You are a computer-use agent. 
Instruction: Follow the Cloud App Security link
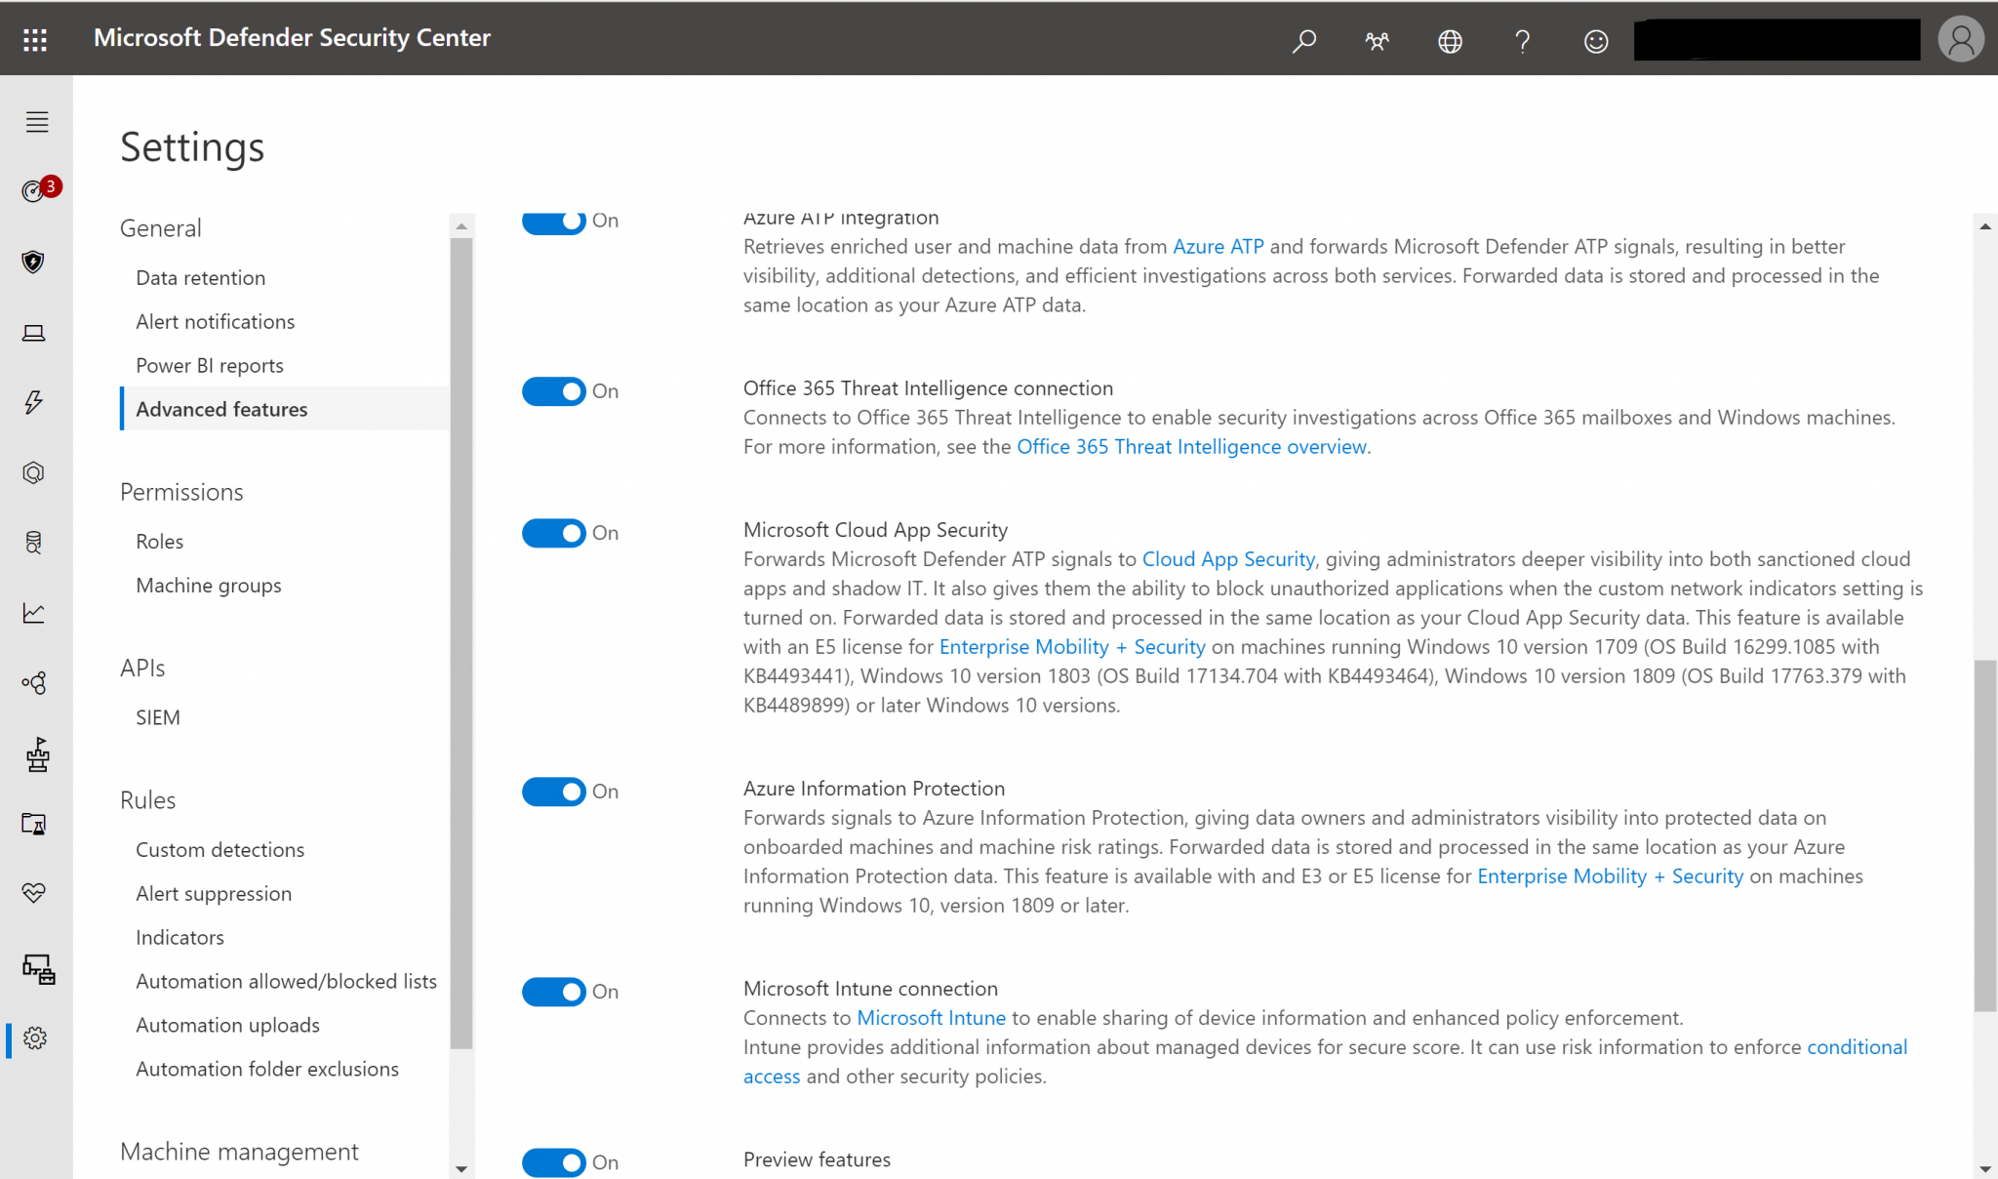[1227, 558]
